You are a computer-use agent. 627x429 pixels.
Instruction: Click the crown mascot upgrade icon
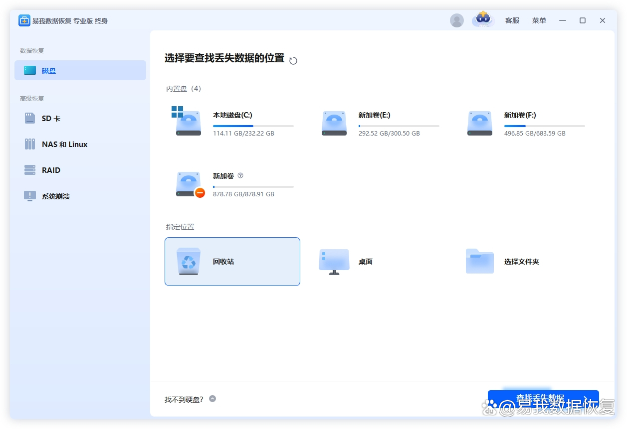483,19
